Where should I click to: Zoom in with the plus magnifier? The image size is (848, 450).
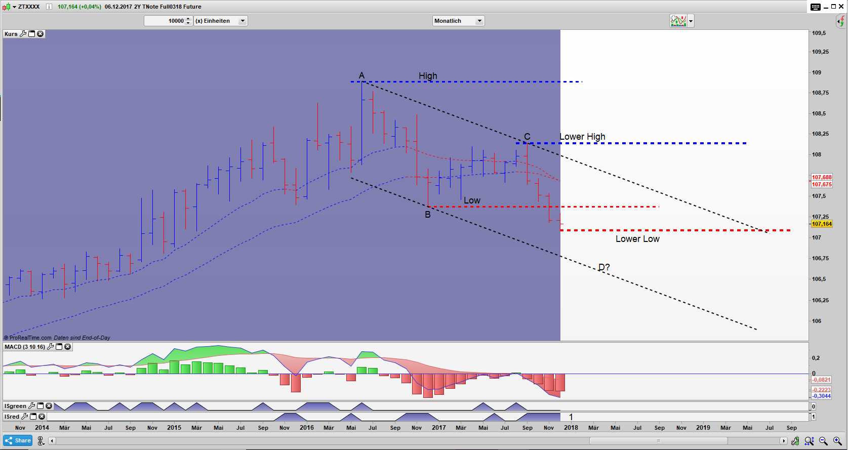point(838,441)
